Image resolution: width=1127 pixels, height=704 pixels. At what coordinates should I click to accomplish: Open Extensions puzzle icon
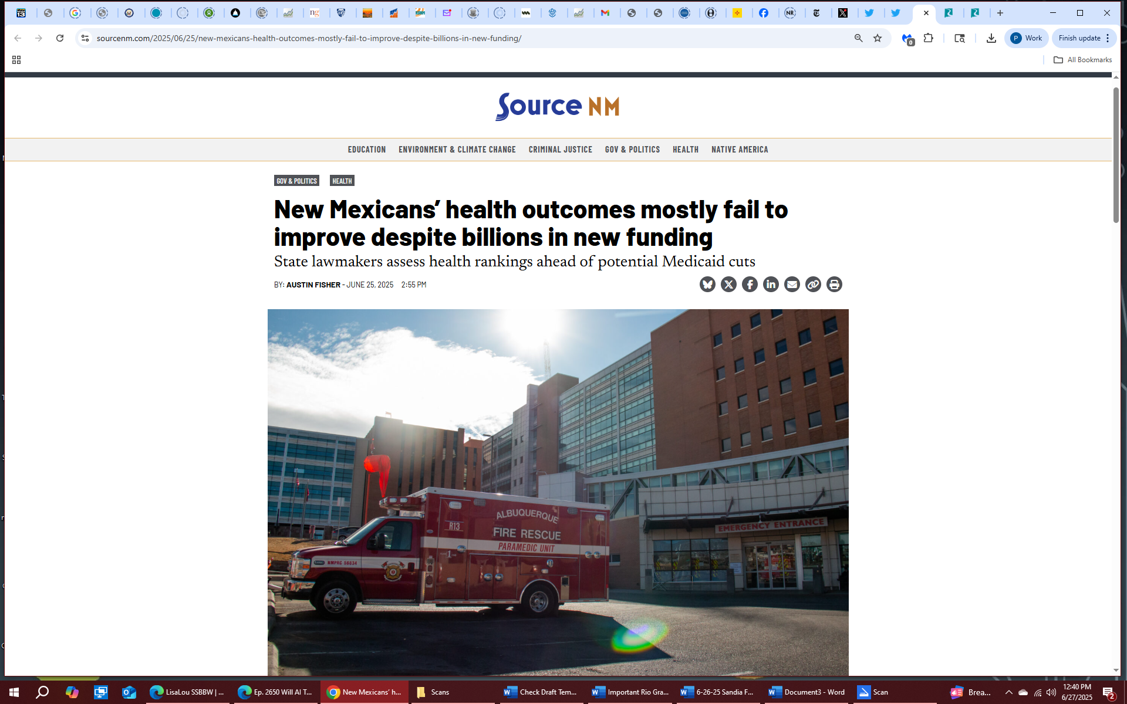(929, 38)
